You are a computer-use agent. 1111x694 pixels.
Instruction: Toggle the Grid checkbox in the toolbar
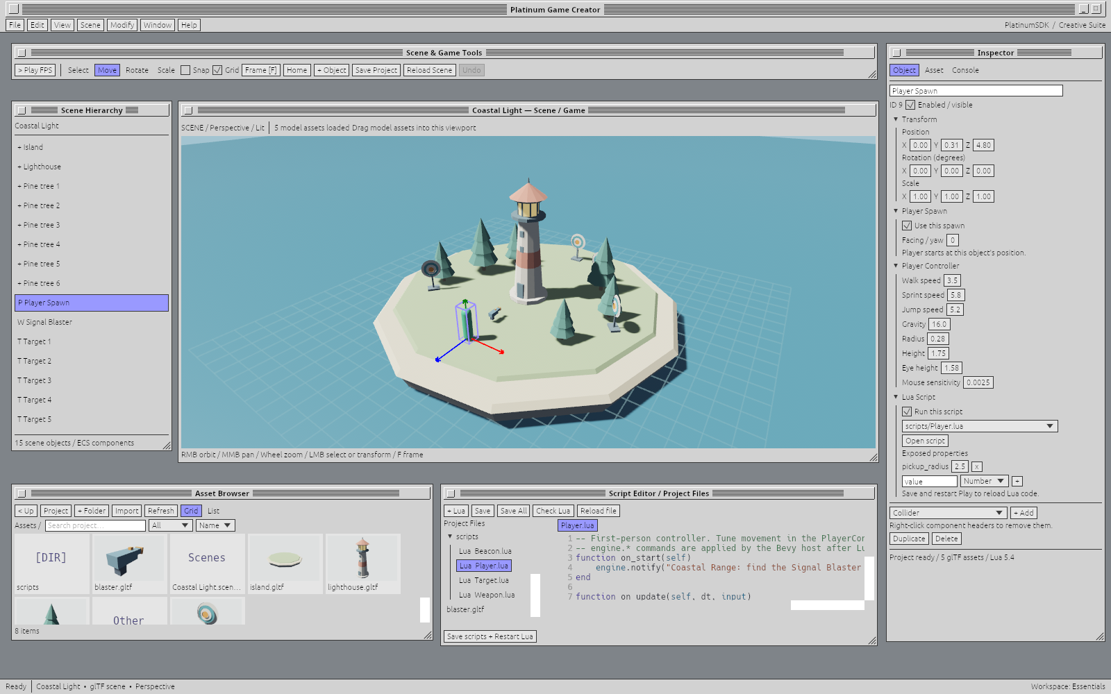217,70
